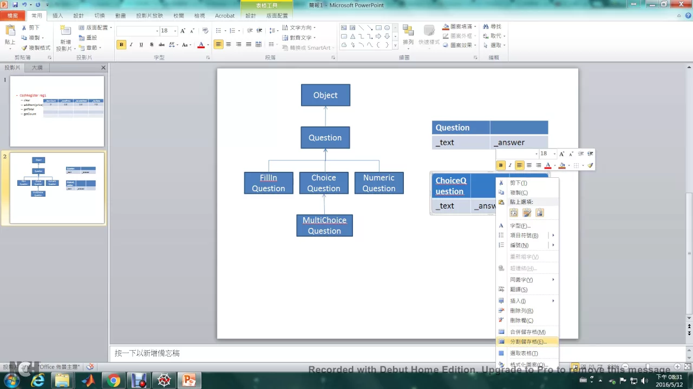
Task: Click the mini toolbar shading fill bucket
Action: pos(562,165)
